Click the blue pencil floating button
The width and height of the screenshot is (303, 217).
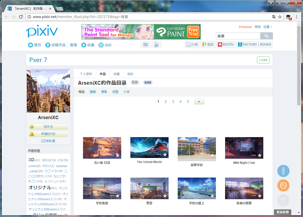283,171
